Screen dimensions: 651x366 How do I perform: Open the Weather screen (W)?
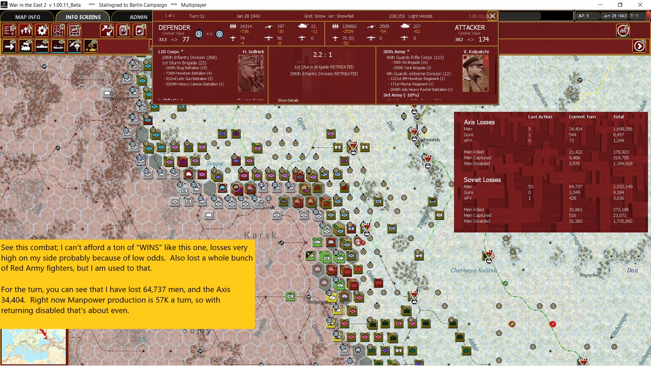75,30
